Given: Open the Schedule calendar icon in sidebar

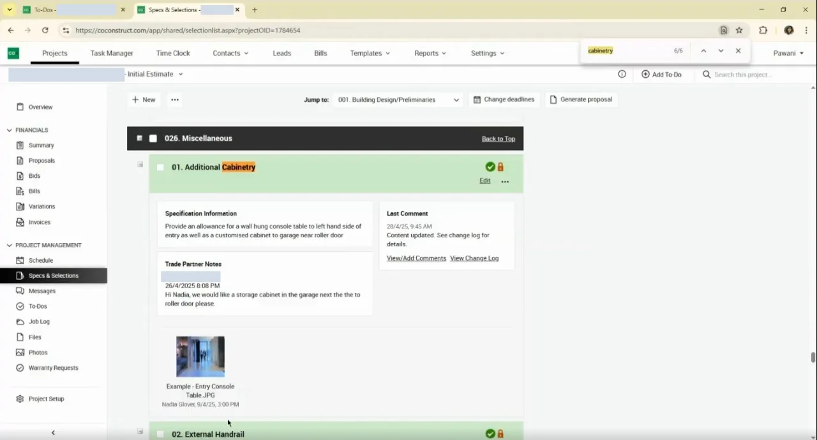Looking at the screenshot, I should coord(20,260).
